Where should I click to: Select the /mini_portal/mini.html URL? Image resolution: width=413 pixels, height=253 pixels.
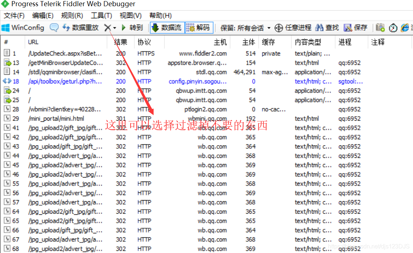click(x=56, y=118)
